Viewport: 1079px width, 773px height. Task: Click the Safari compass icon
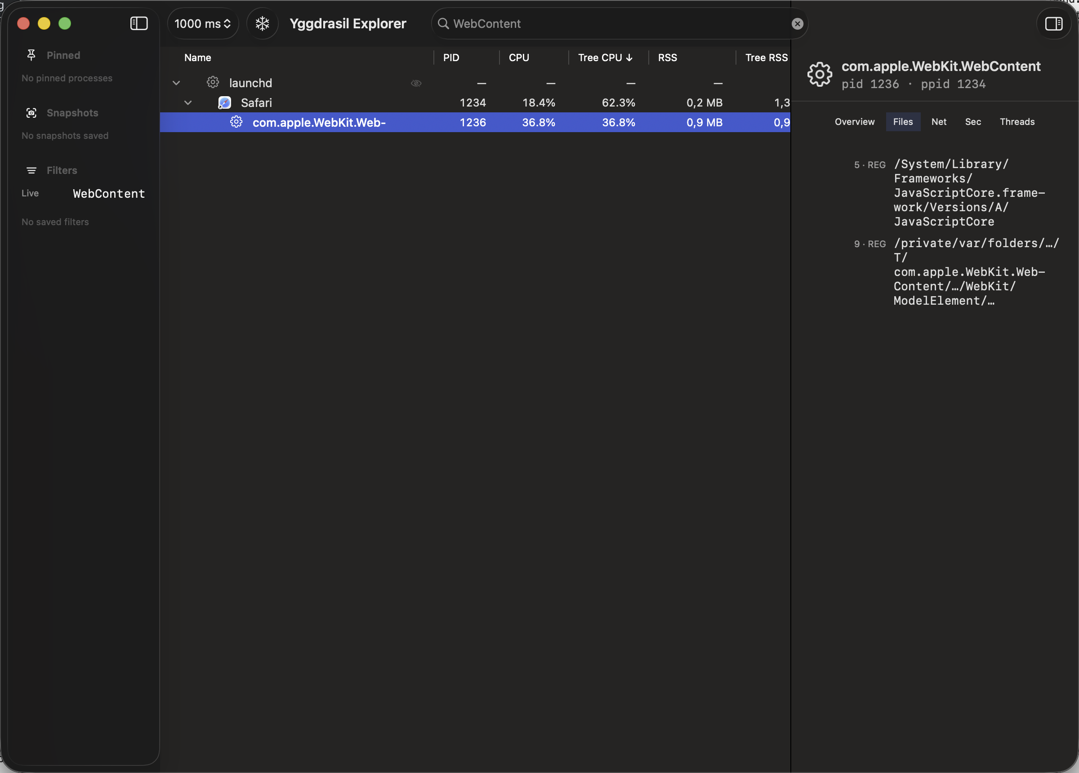click(x=224, y=102)
